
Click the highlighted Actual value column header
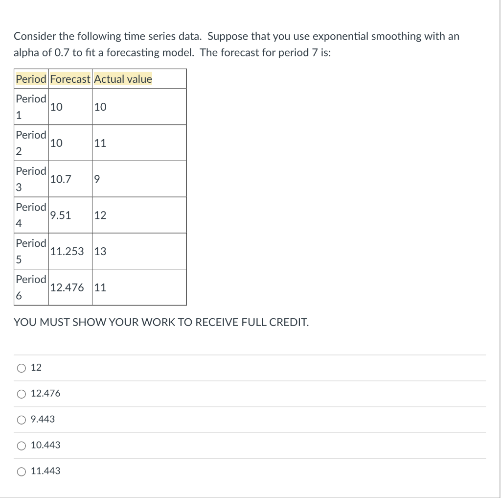point(123,78)
